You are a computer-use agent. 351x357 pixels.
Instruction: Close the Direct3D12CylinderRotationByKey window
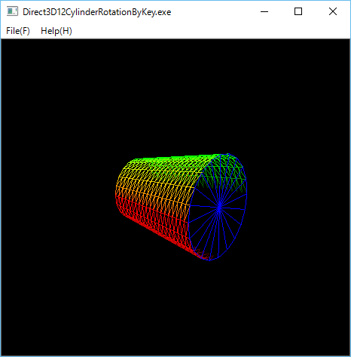pyautogui.click(x=333, y=11)
